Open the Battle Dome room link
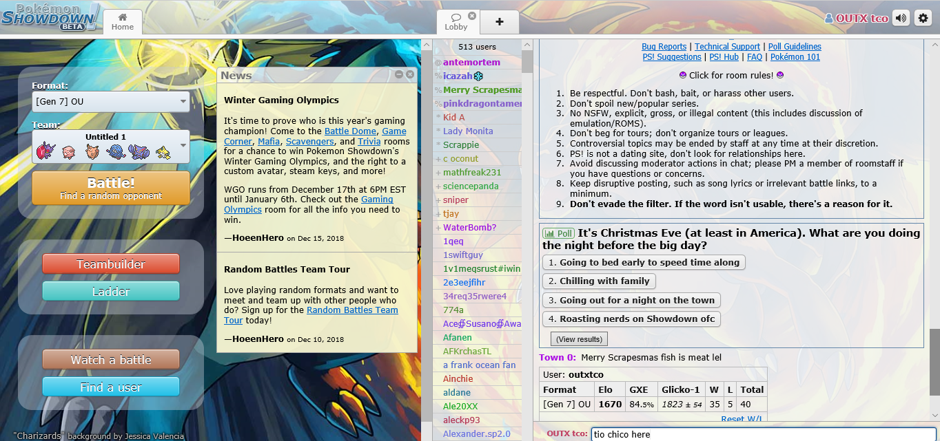Screen dimensions: 940x441 (350, 131)
